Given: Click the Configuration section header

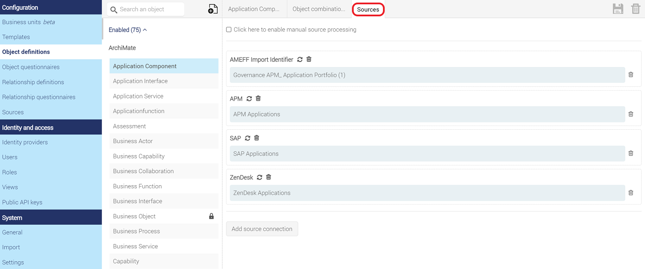Looking at the screenshot, I should 51,7.
